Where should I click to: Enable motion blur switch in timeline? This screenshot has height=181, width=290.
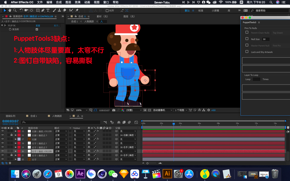(129, 122)
